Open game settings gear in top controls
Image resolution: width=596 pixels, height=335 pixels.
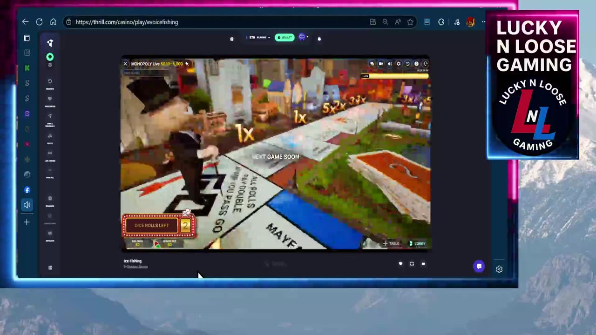tap(399, 64)
